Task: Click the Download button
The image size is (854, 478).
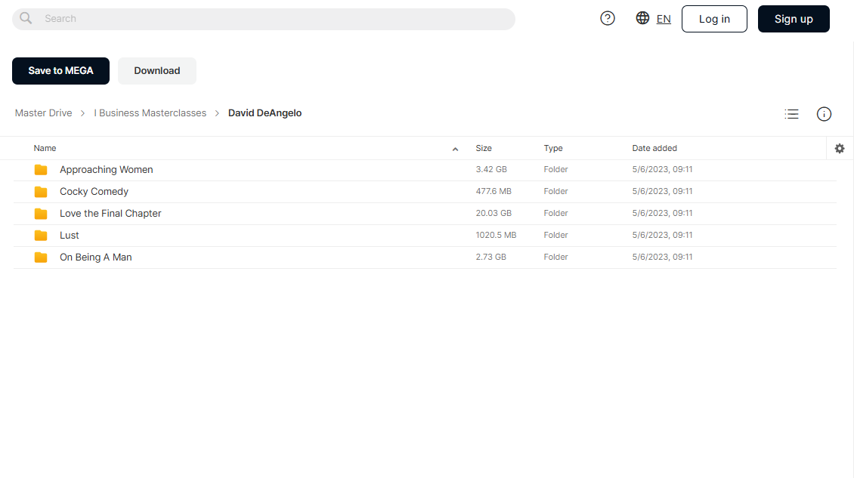Action: (x=157, y=71)
